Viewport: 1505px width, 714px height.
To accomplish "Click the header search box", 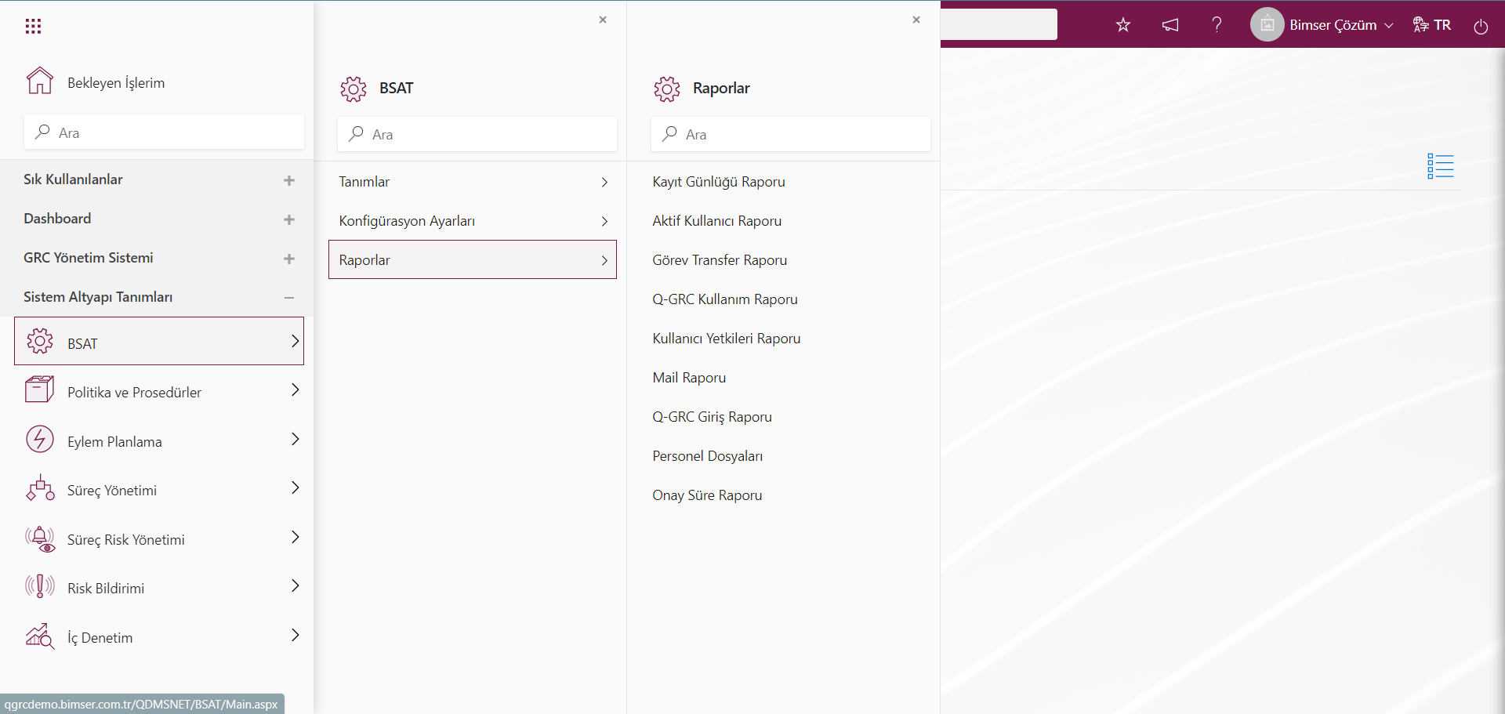I will [999, 24].
